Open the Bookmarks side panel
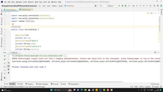This screenshot has width=163, height=92. [x=2, y=76]
